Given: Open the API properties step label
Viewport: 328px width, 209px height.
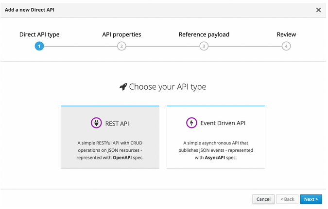Looking at the screenshot, I should coord(121,34).
